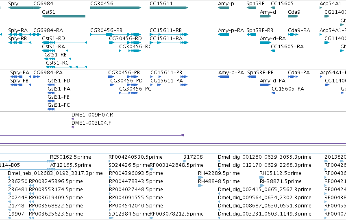
Task: Select the GstS1-RB transcript
Action: tap(58, 59)
